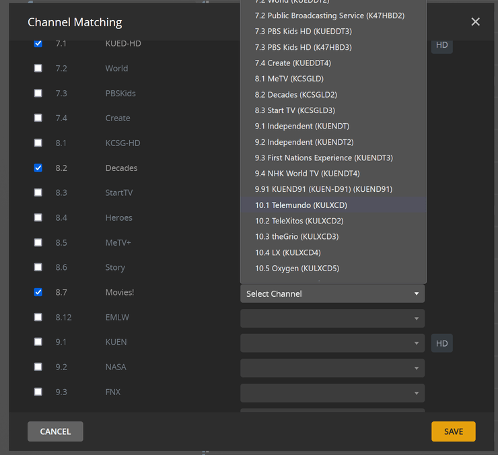Choose 10.4 LX (KULXCD4) option
The width and height of the screenshot is (498, 455).
coord(333,252)
